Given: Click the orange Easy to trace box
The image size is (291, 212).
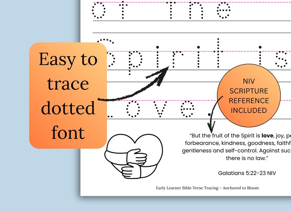Looking at the screenshot, I should click(x=68, y=95).
